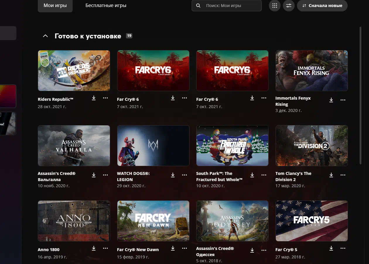Open the South Park Fractured but Whole cover
This screenshot has height=264, width=369.
(x=232, y=146)
